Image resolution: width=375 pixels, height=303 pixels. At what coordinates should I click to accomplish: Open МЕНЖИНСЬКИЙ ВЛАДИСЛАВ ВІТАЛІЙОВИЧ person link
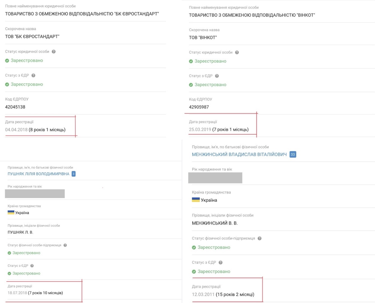point(239,154)
